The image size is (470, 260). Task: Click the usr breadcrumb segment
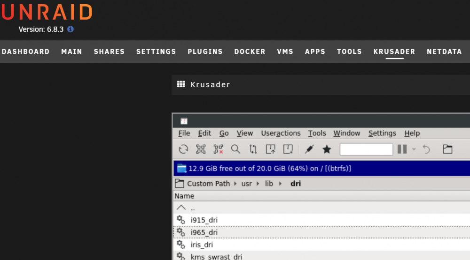(x=246, y=184)
